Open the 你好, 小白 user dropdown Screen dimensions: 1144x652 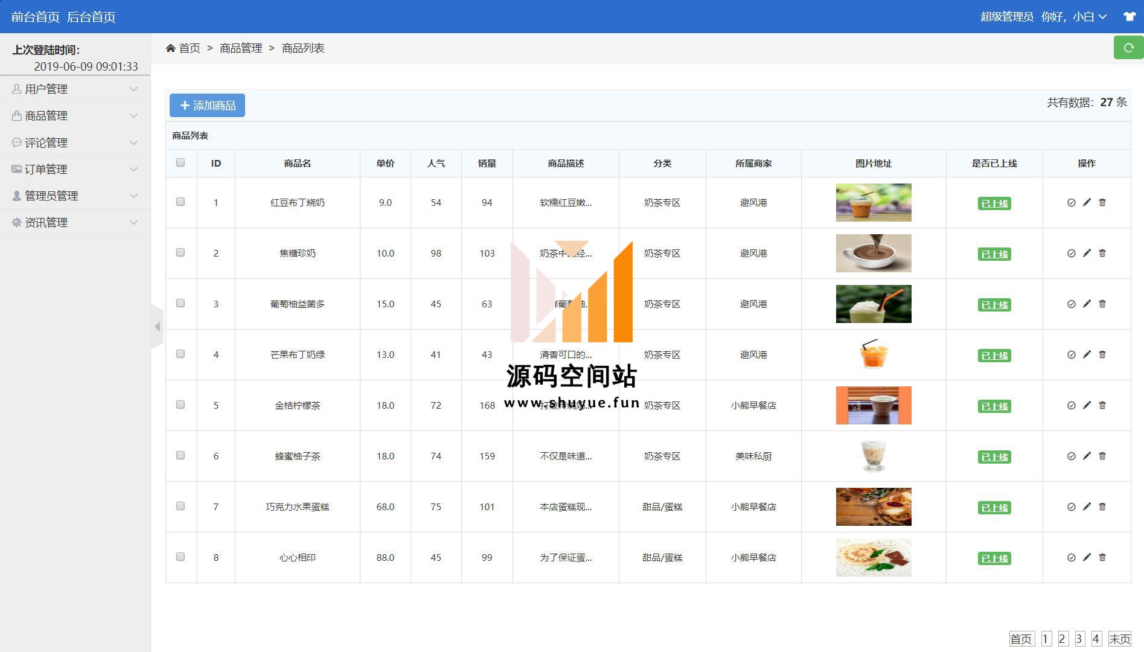1074,17
